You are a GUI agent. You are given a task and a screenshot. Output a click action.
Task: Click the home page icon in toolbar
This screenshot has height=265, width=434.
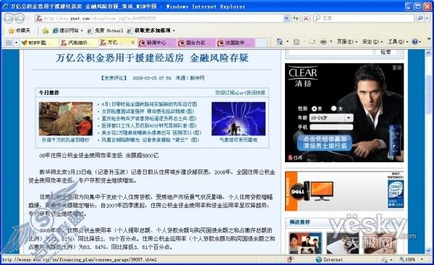point(280,42)
